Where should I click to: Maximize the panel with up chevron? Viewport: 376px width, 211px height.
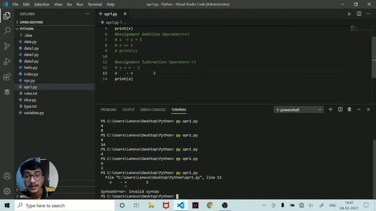click(359, 110)
